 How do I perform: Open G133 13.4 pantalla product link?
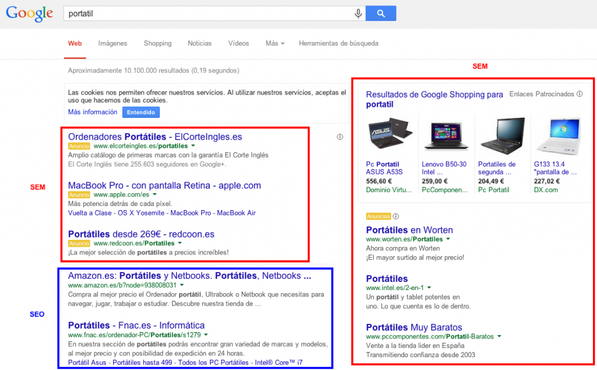(555, 168)
